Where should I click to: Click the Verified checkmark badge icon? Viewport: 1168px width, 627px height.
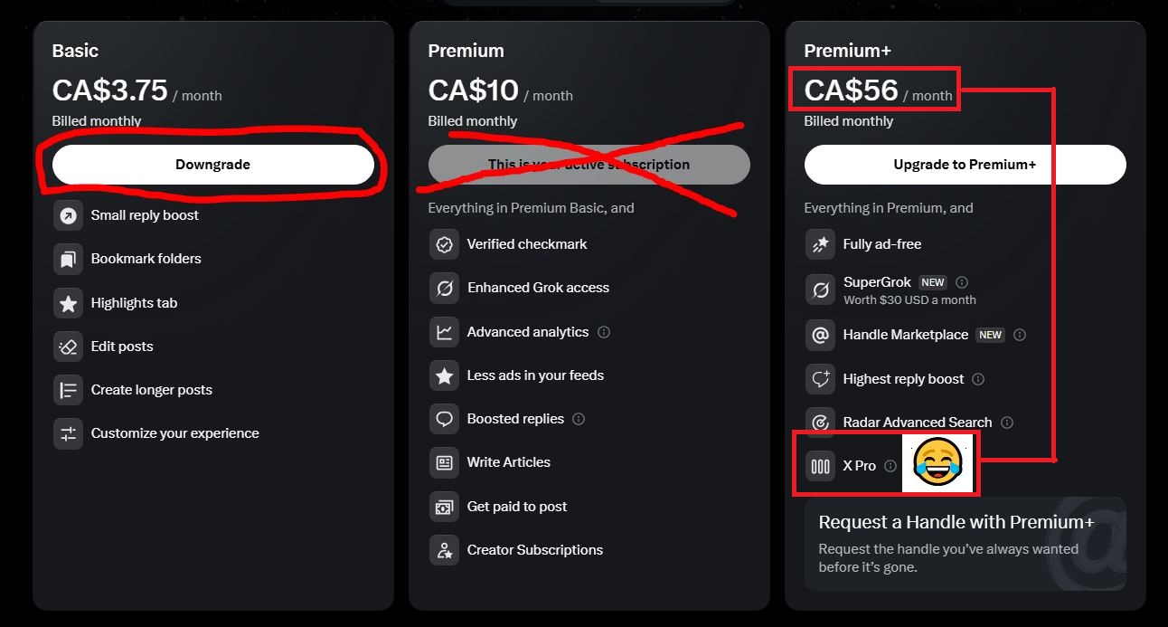[x=444, y=244]
